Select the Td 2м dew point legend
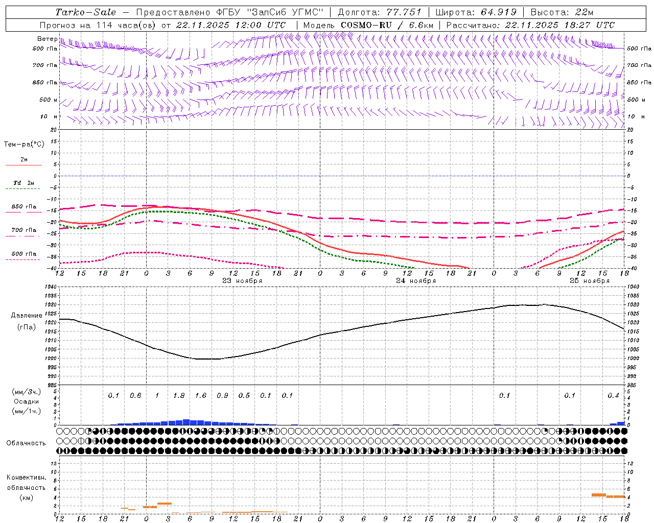Image resolution: width=654 pixels, height=523 pixels. pos(24,183)
